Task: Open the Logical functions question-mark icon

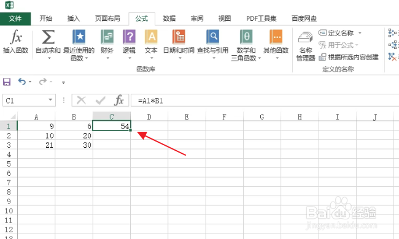Action: click(x=129, y=37)
